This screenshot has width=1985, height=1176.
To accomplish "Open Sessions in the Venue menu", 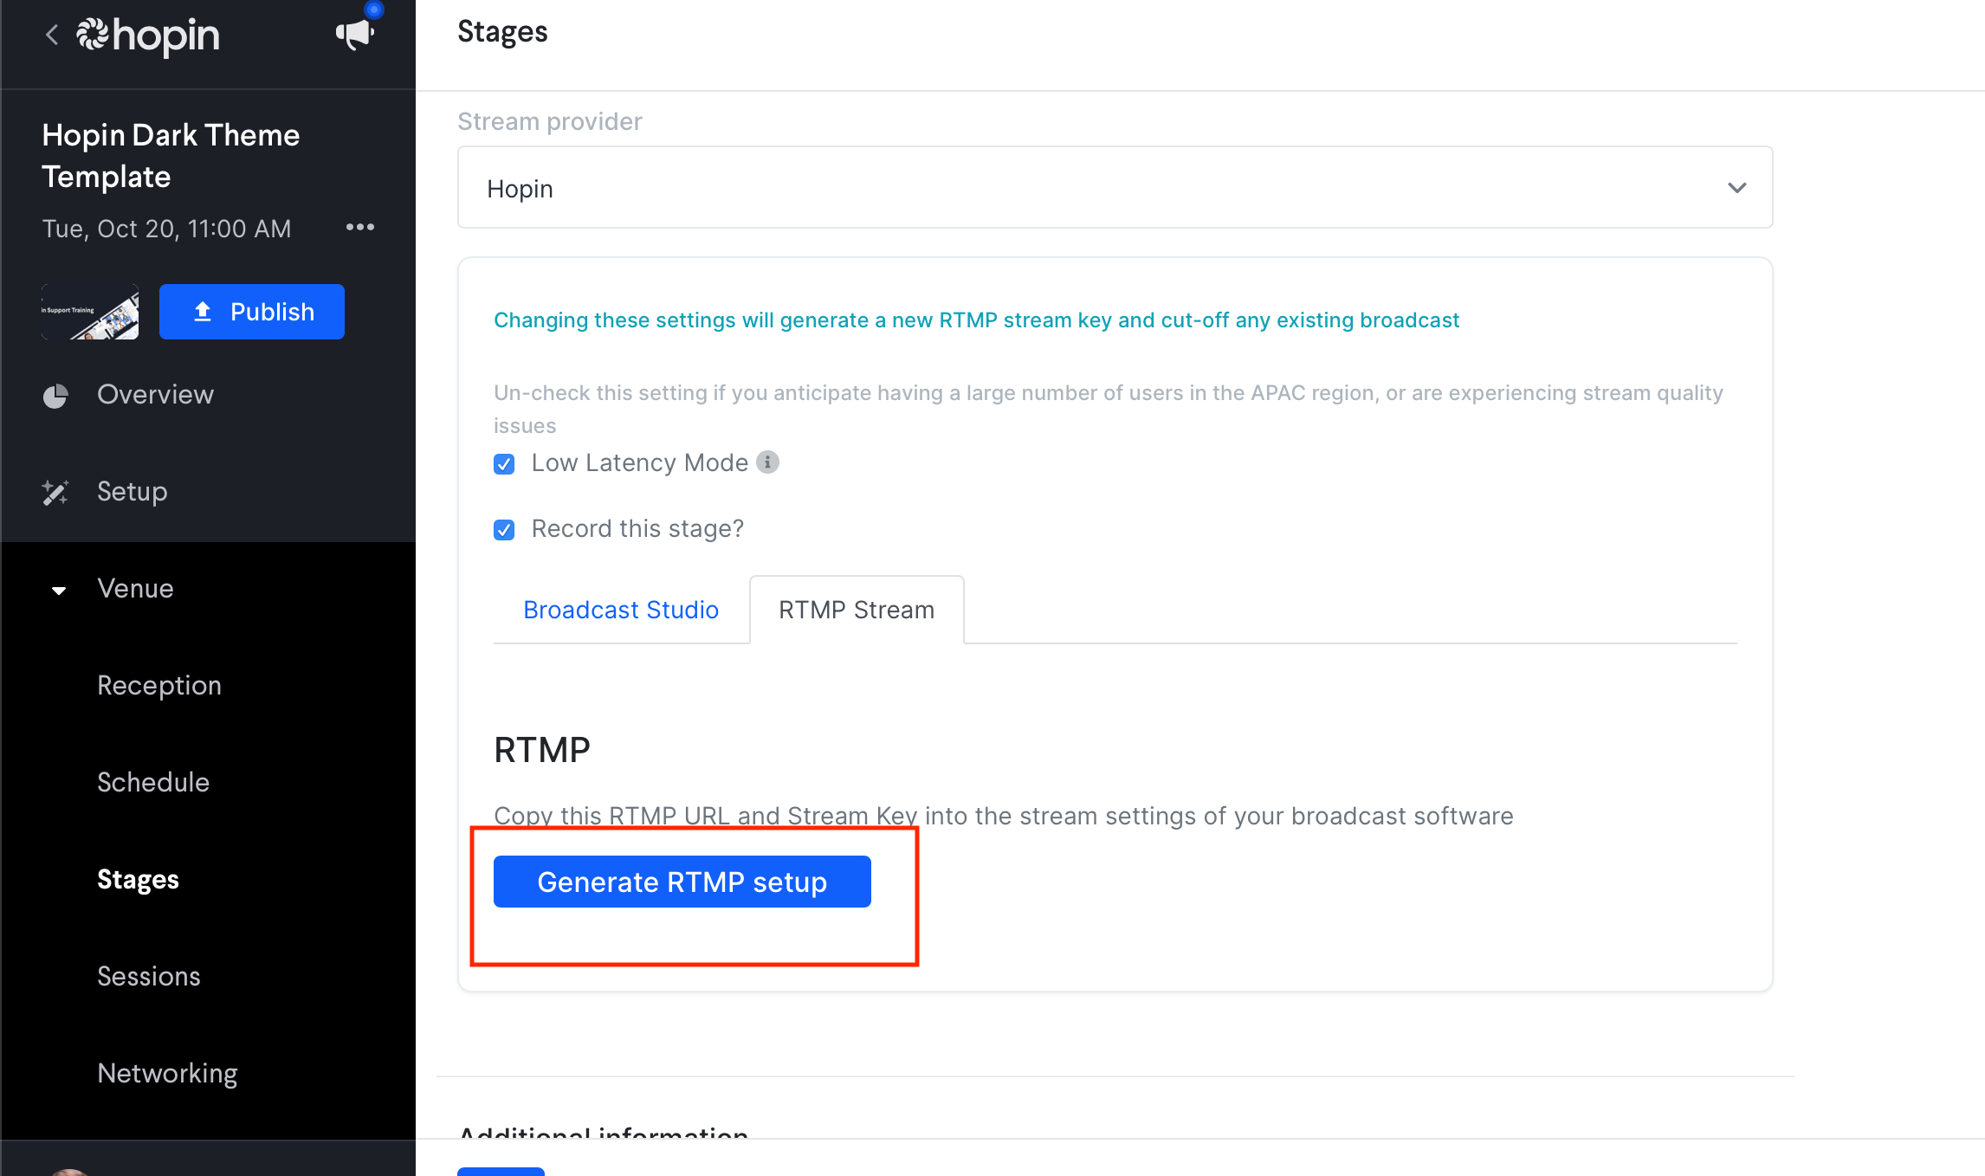I will 149,976.
